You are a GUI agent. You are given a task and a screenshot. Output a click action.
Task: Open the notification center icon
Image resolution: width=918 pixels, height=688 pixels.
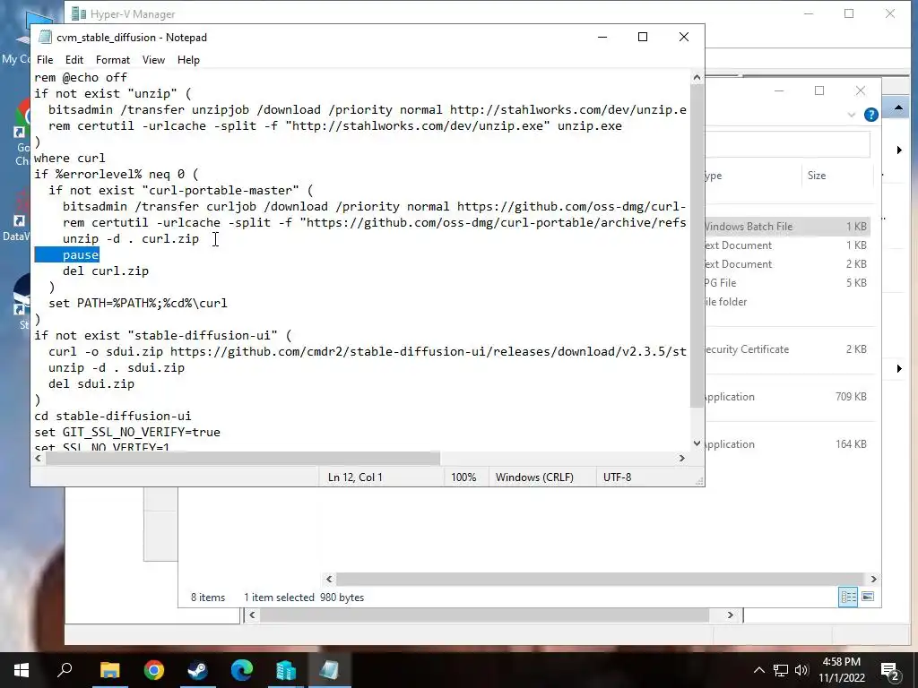pyautogui.click(x=890, y=672)
